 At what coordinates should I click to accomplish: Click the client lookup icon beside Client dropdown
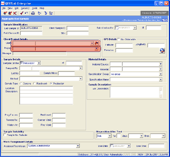tap(96, 43)
